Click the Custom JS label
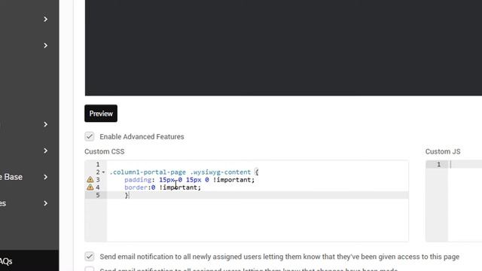 pos(443,151)
